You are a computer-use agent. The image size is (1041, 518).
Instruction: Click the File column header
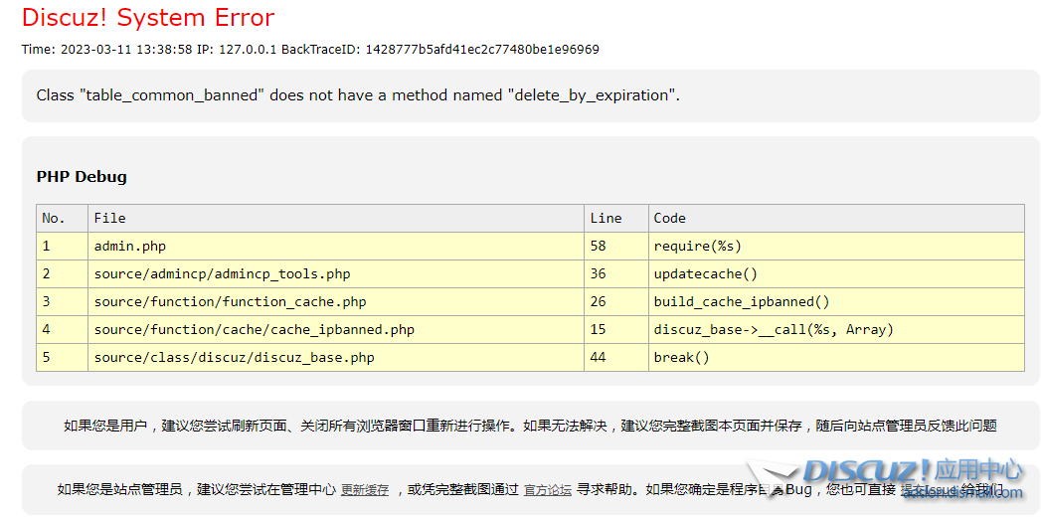(x=336, y=218)
